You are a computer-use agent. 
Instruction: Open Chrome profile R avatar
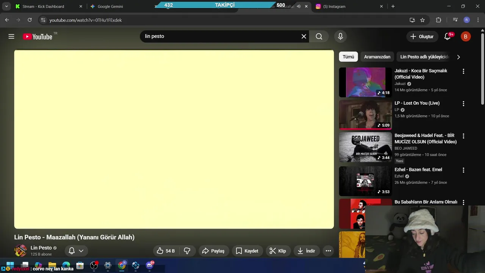pos(467,20)
